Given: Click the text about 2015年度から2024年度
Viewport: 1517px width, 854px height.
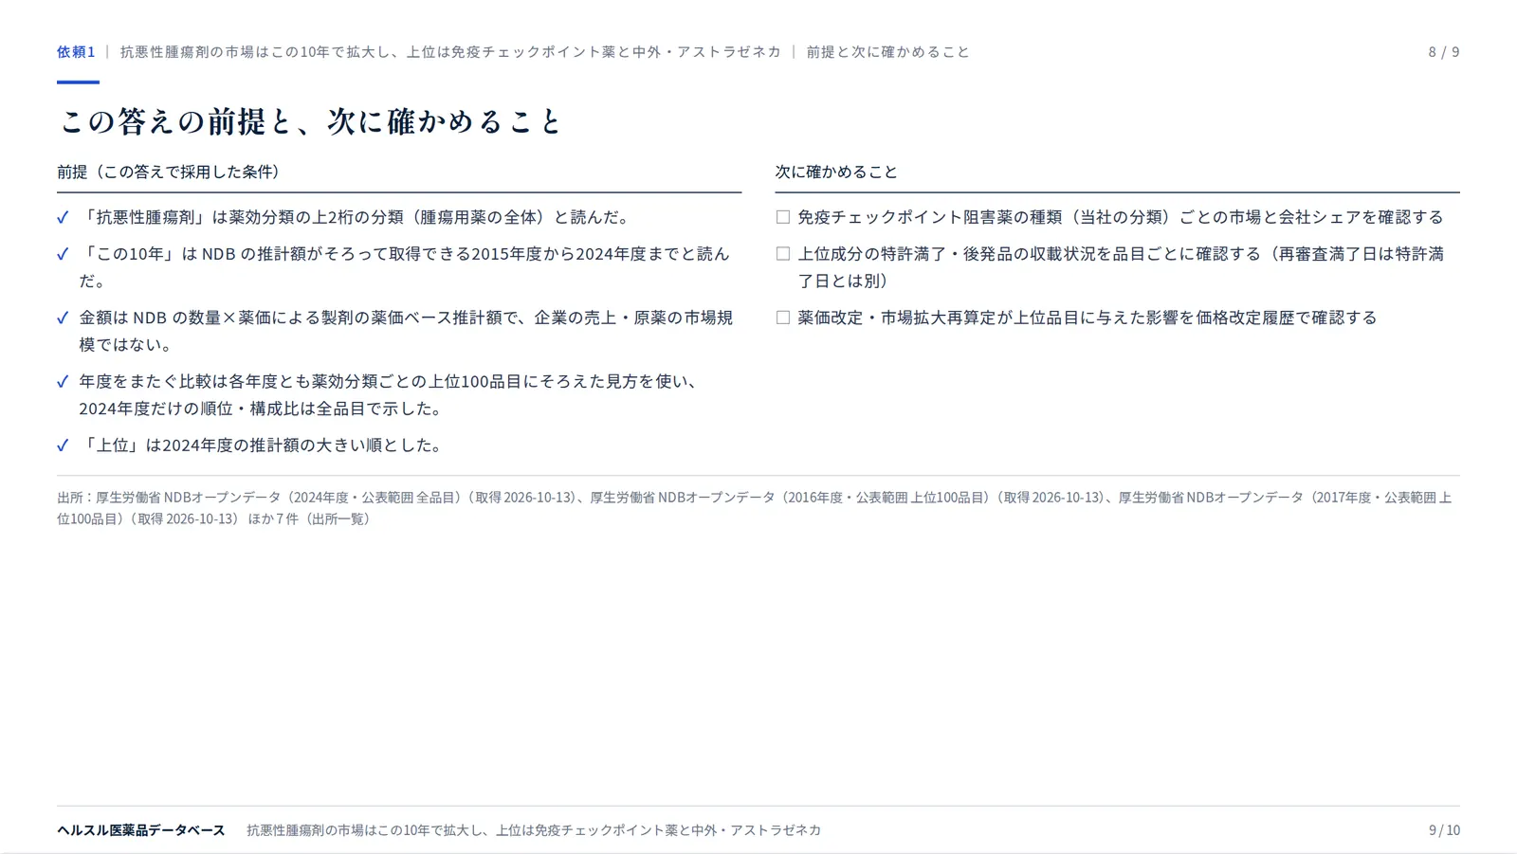Looking at the screenshot, I should coord(405,267).
